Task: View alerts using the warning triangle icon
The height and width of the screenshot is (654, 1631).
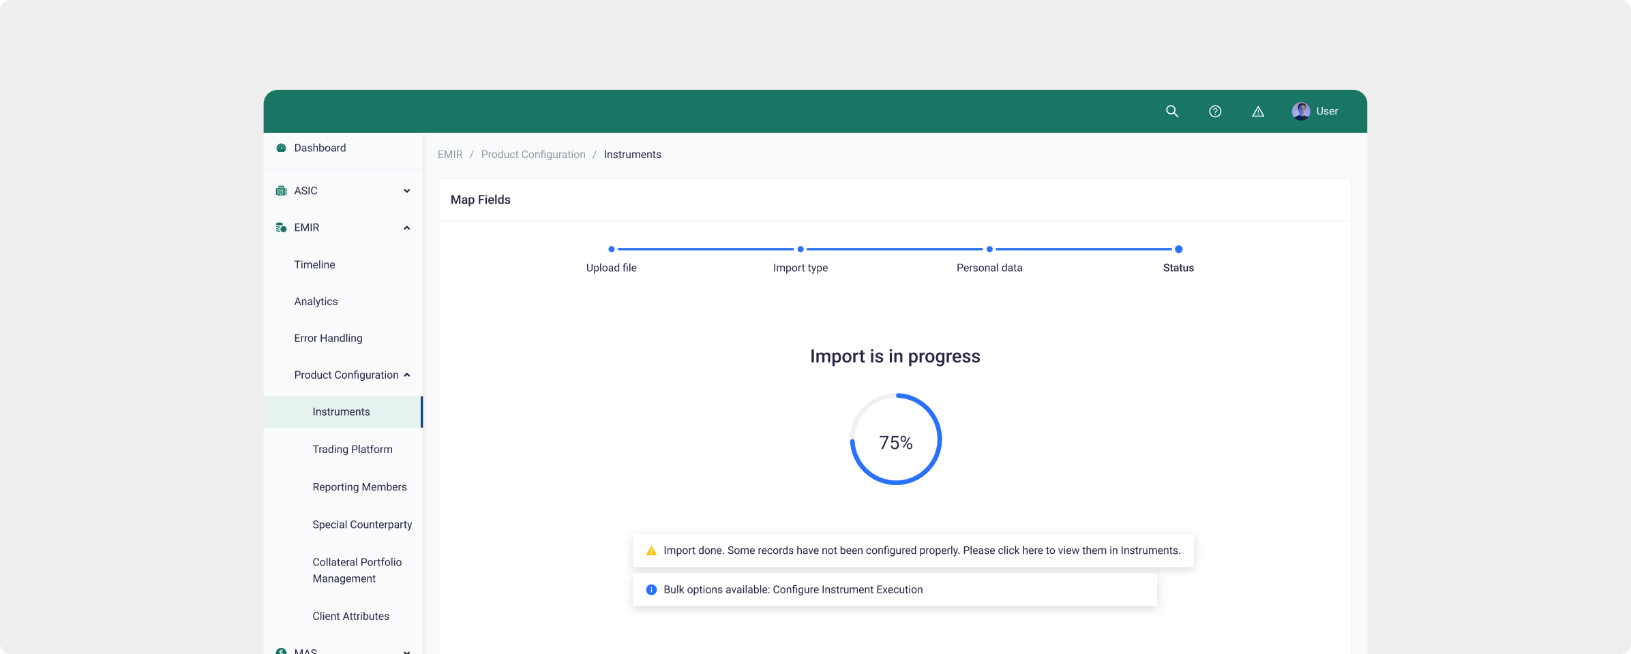Action: [x=1258, y=111]
